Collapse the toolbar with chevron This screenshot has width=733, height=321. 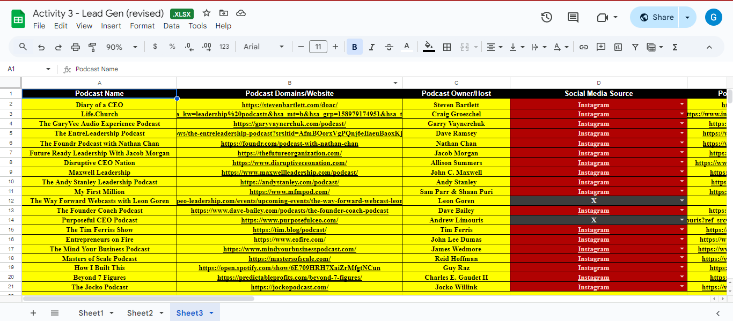tap(709, 47)
